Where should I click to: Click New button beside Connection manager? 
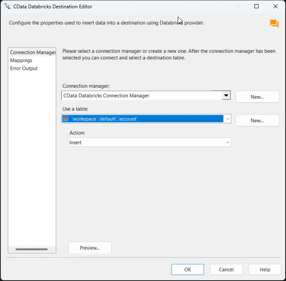click(x=257, y=97)
